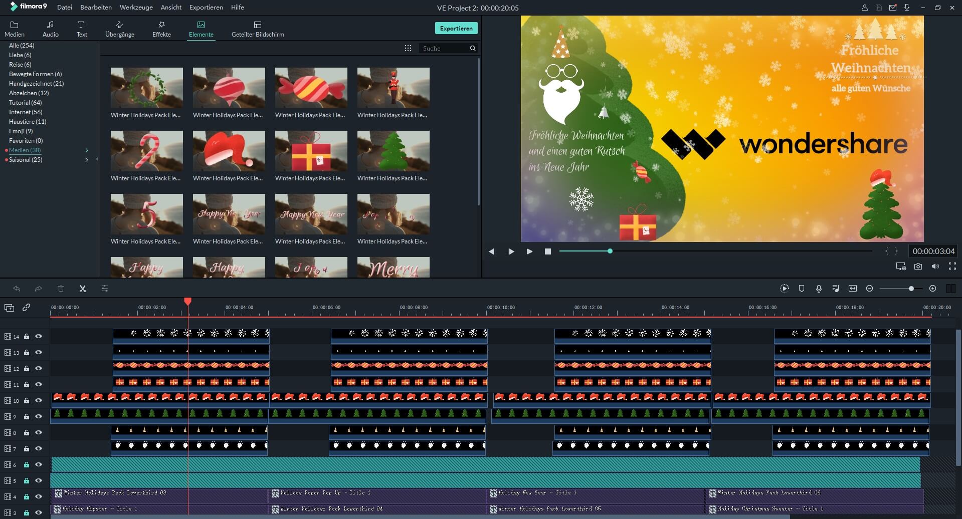Click the record voiceover microphone icon

[x=819, y=289]
